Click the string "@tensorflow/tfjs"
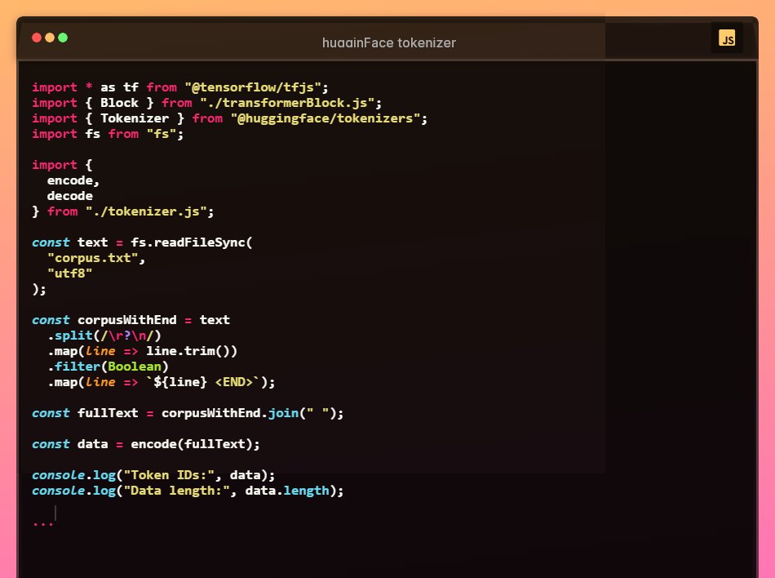Screen dimensions: 775x578 click(253, 87)
